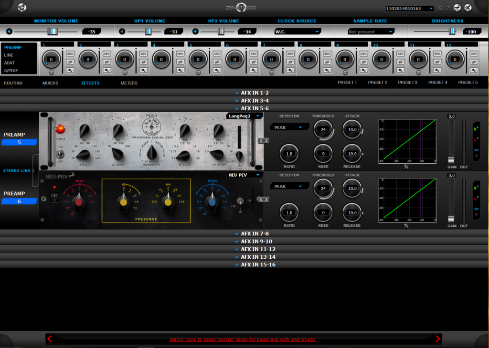Toggle the LangPeq2 ON/OFF power switch
Viewport: 489px width, 348px height.
pyautogui.click(x=61, y=154)
